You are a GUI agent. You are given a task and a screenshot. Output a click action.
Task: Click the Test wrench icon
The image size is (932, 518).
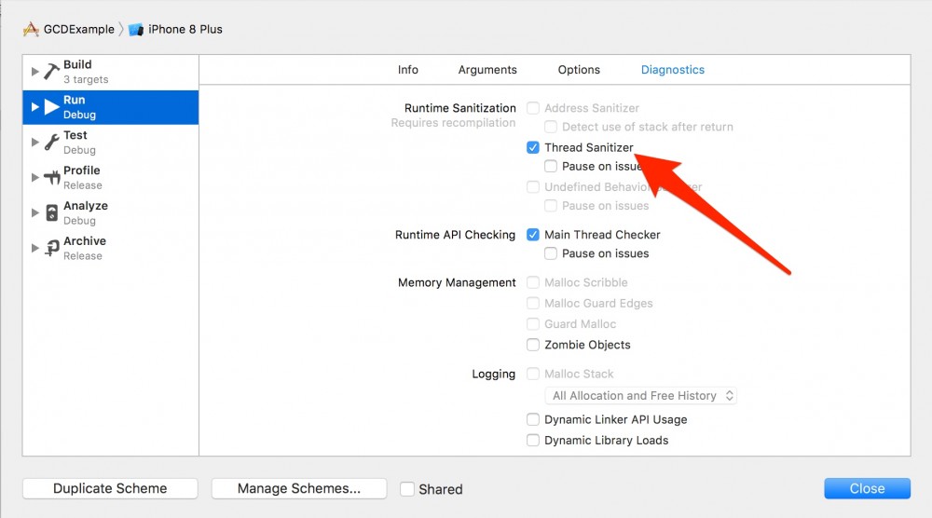pos(51,143)
